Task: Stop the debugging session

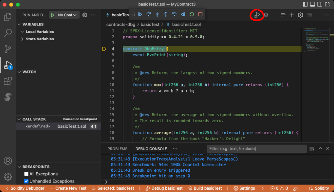Action: pyautogui.click(x=200, y=15)
